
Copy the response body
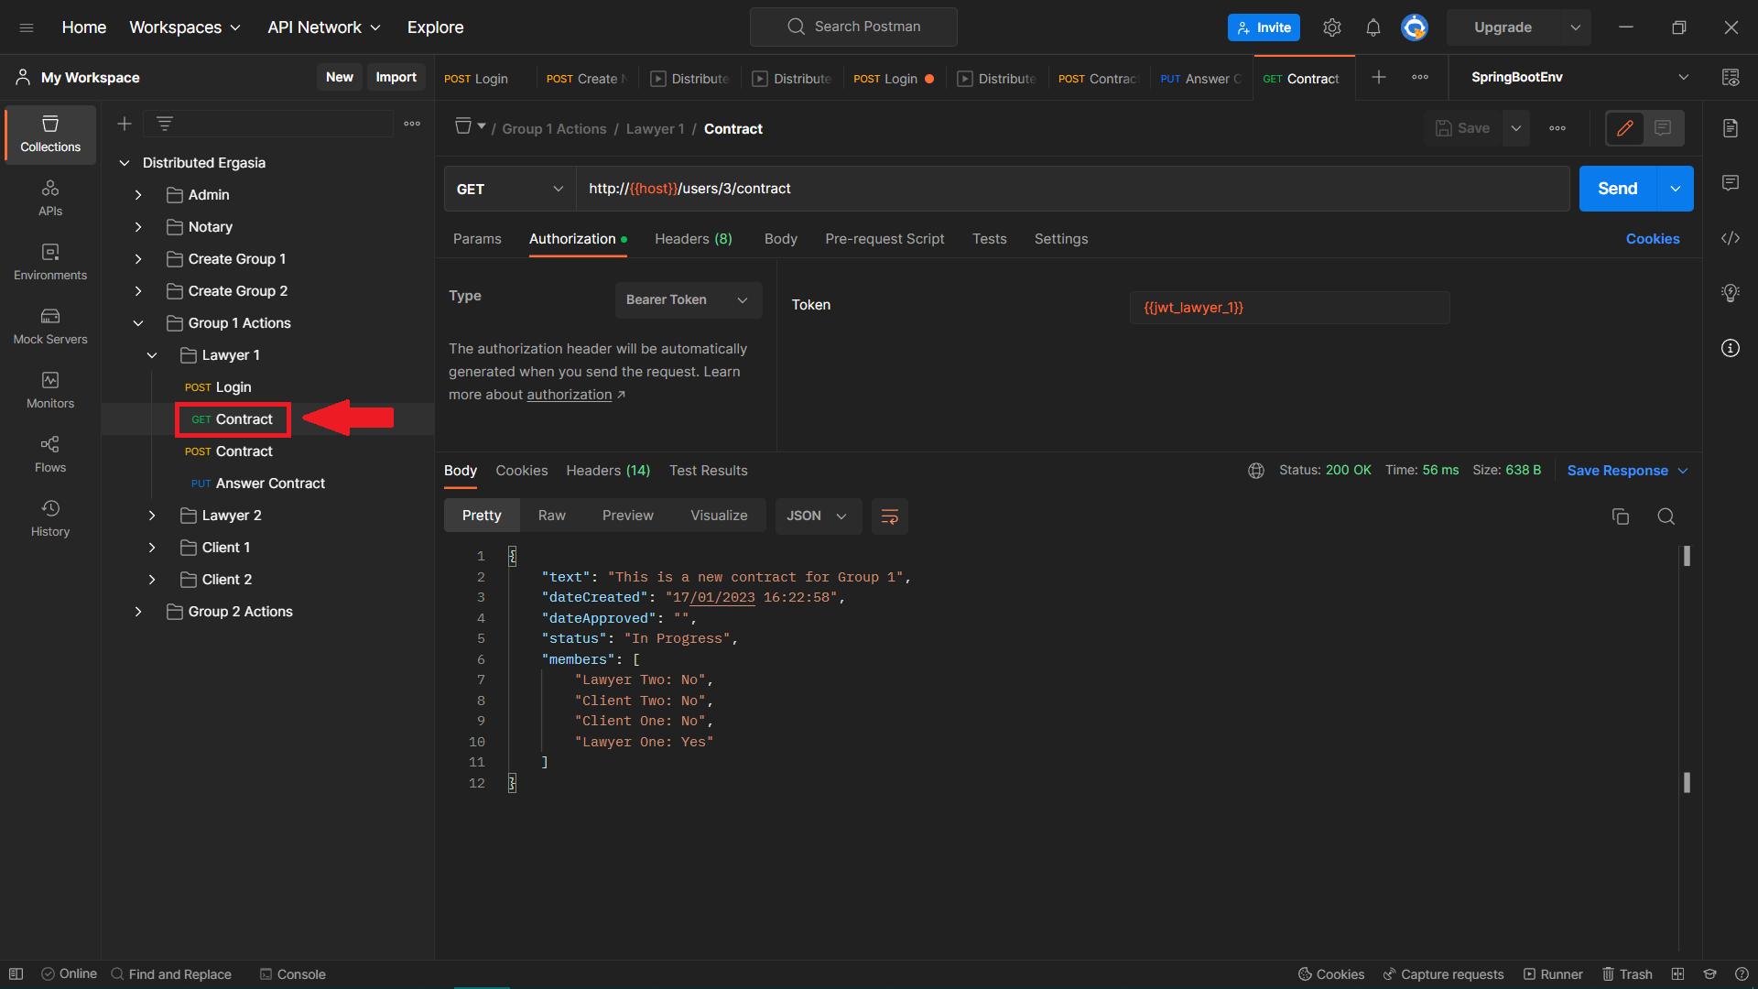[x=1621, y=516]
